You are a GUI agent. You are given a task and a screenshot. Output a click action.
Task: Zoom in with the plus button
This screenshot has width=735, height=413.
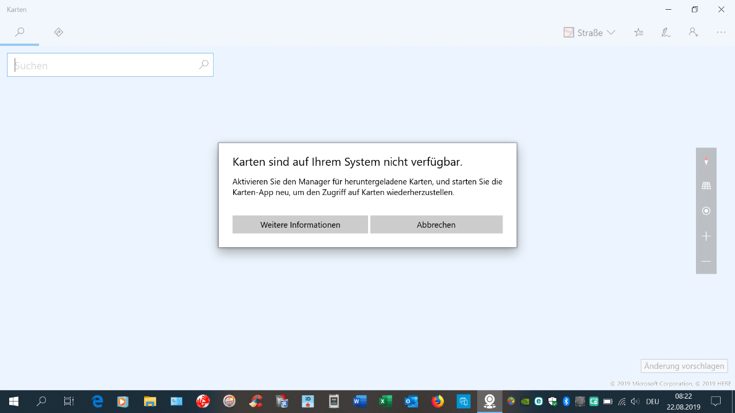pyautogui.click(x=706, y=236)
